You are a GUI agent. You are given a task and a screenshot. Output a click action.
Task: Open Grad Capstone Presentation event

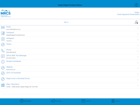tap(128, 14)
